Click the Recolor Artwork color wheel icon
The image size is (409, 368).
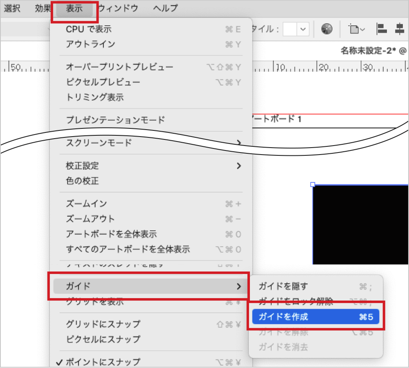326,29
